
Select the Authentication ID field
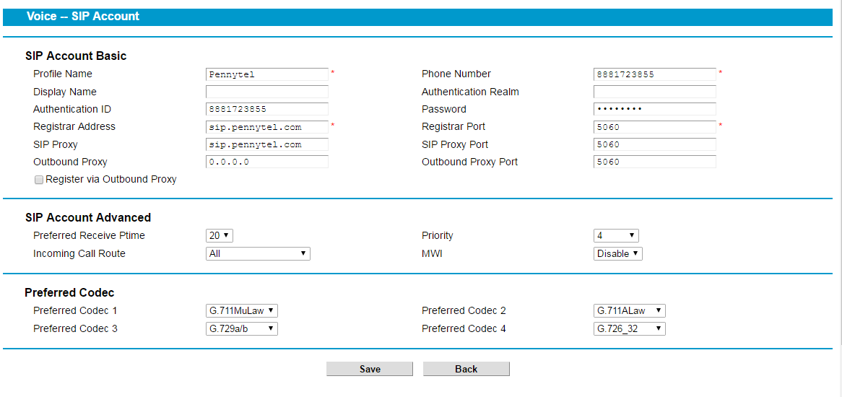[267, 110]
